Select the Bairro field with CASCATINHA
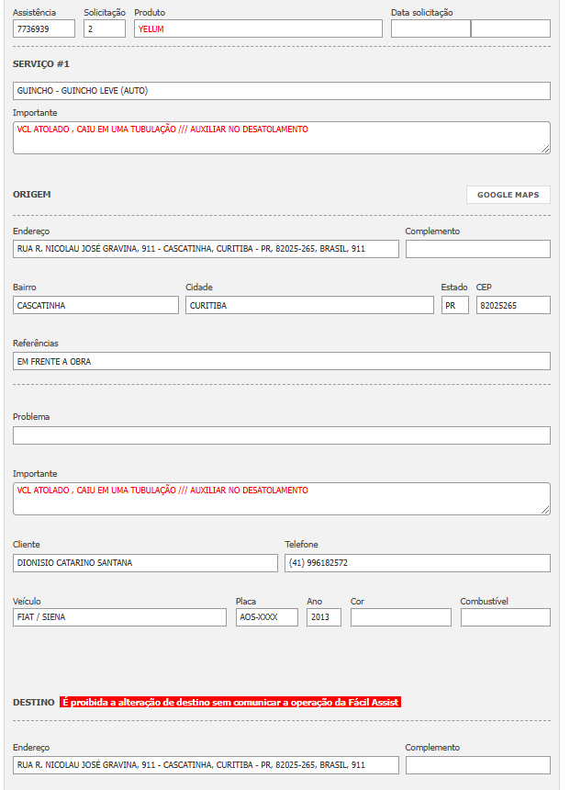This screenshot has height=790, width=570. point(95,305)
